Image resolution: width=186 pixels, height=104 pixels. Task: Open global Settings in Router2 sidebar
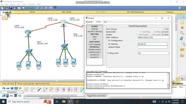pos(94,29)
